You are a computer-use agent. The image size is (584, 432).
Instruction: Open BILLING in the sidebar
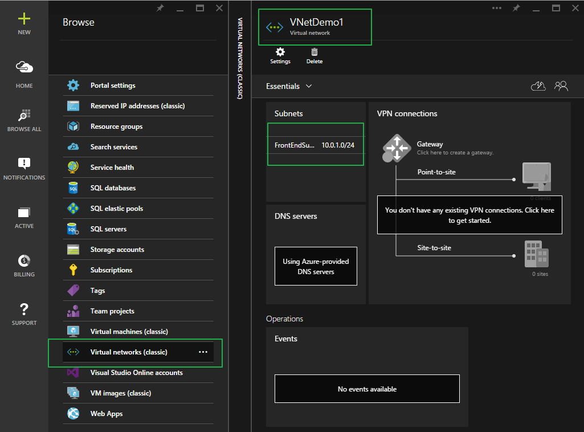24,266
